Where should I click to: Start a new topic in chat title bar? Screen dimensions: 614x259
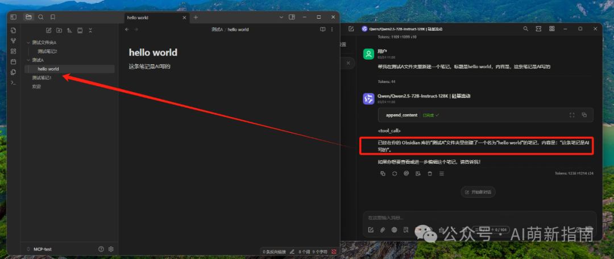tap(351, 28)
